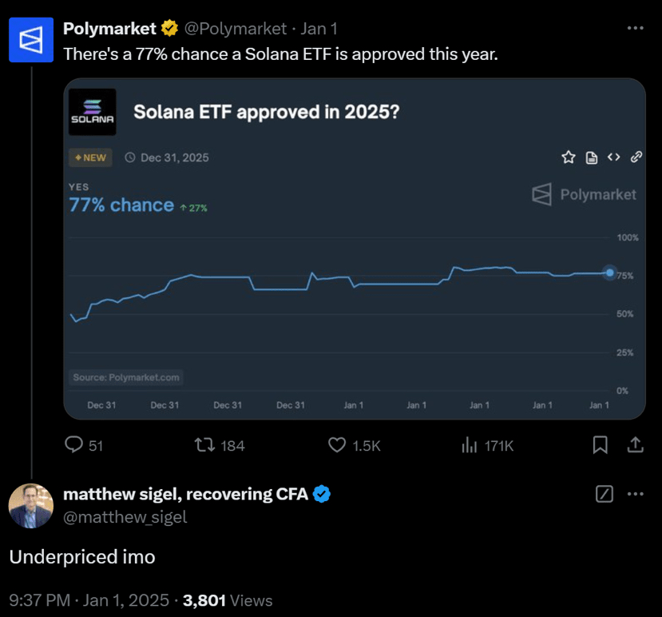Like the Polymarket post

click(338, 445)
